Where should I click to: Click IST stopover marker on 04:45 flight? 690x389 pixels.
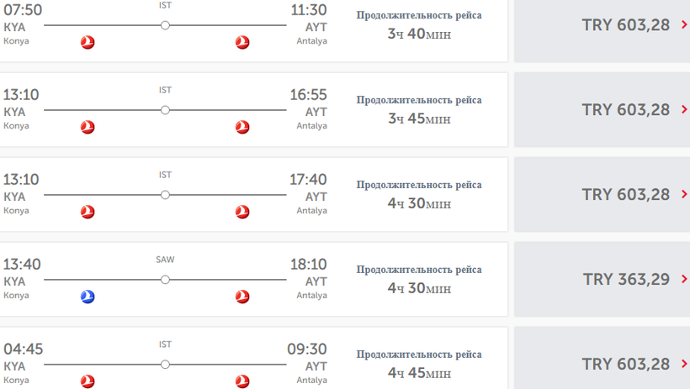click(165, 365)
